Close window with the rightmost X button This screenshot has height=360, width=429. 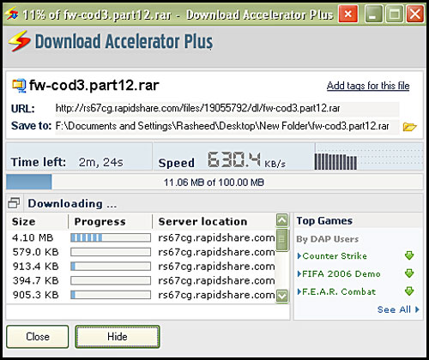click(415, 14)
